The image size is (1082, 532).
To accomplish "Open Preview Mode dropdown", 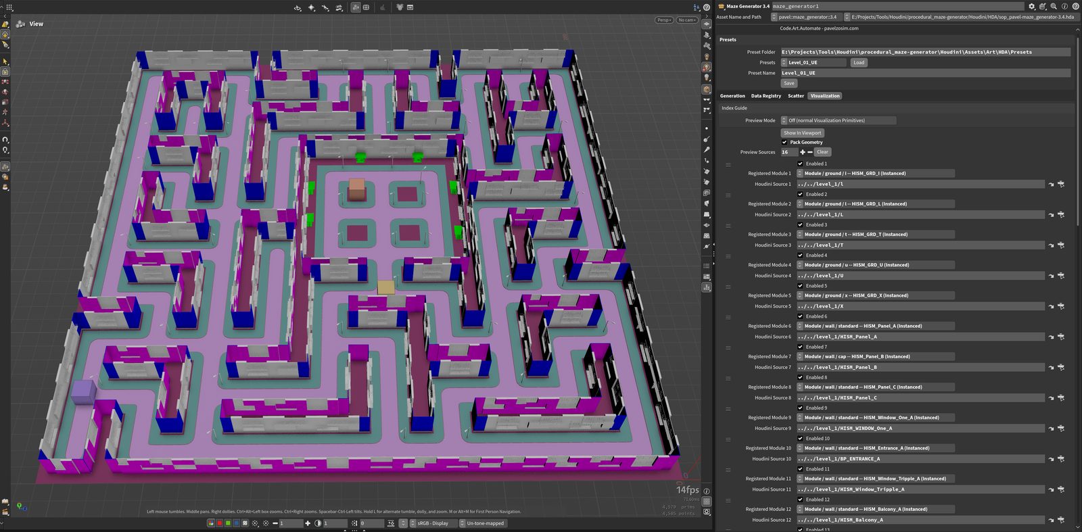I will pos(839,120).
